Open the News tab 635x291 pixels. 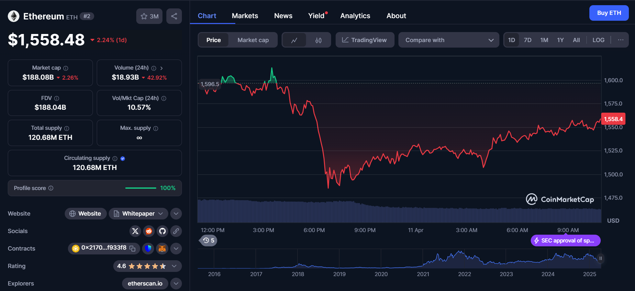pos(283,16)
